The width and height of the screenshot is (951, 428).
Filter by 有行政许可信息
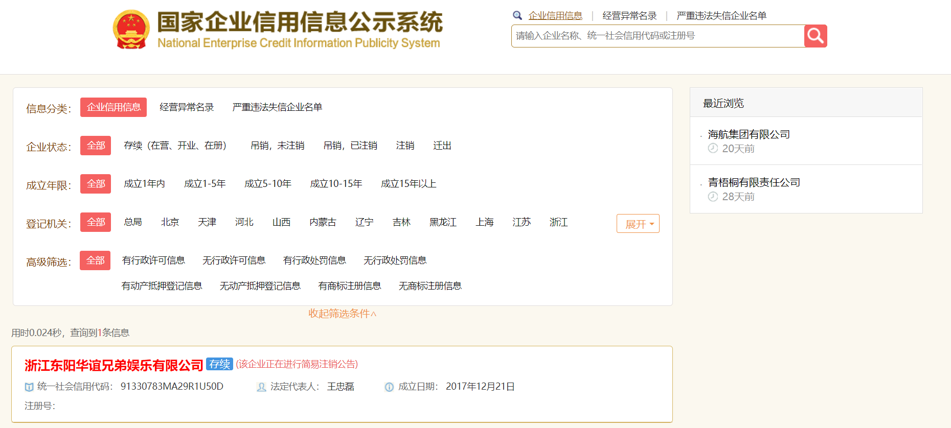pyautogui.click(x=153, y=260)
